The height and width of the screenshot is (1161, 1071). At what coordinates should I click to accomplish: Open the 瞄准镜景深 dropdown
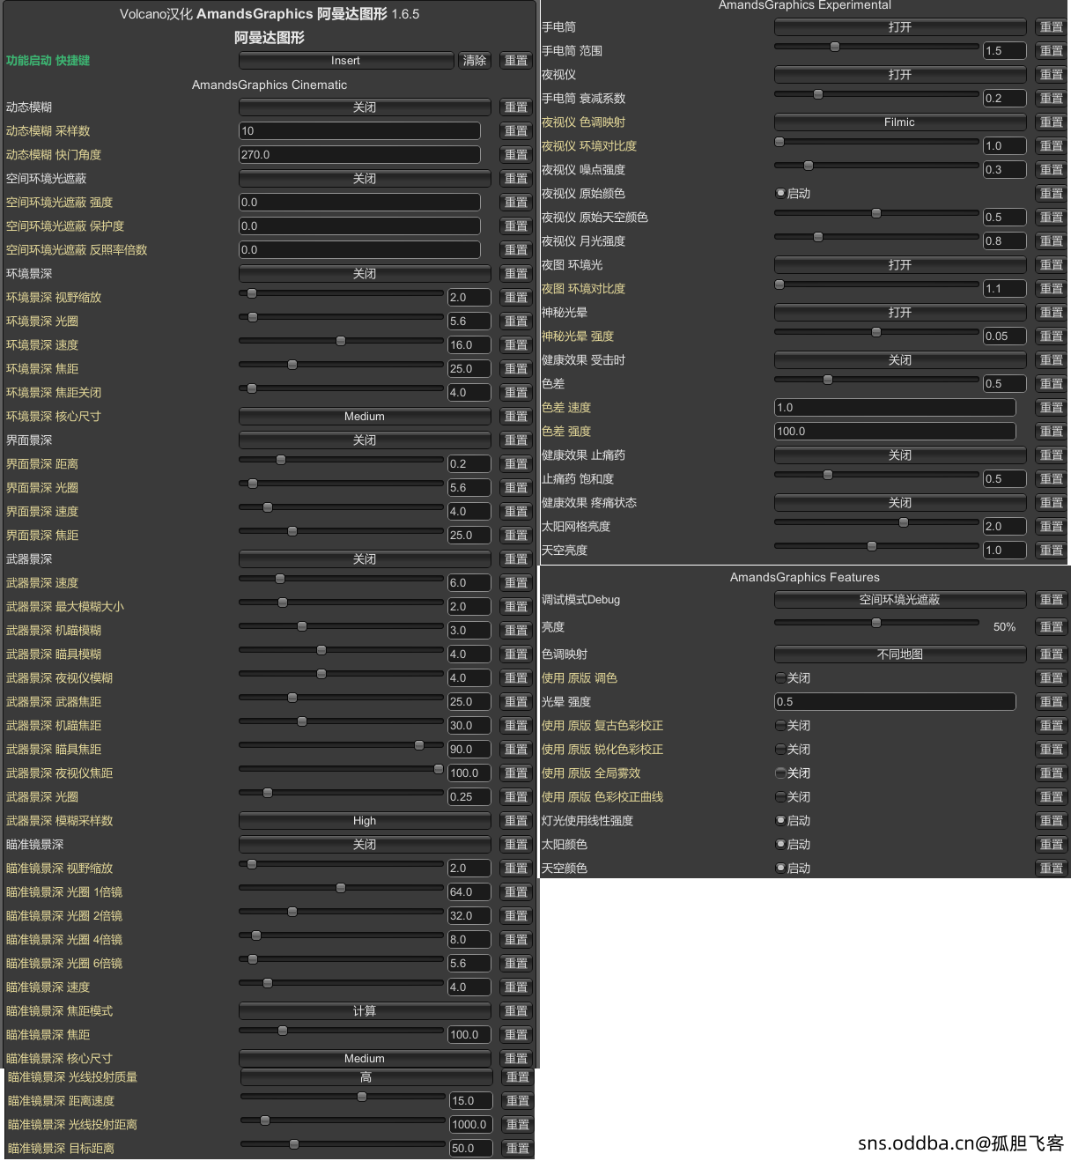click(x=365, y=845)
